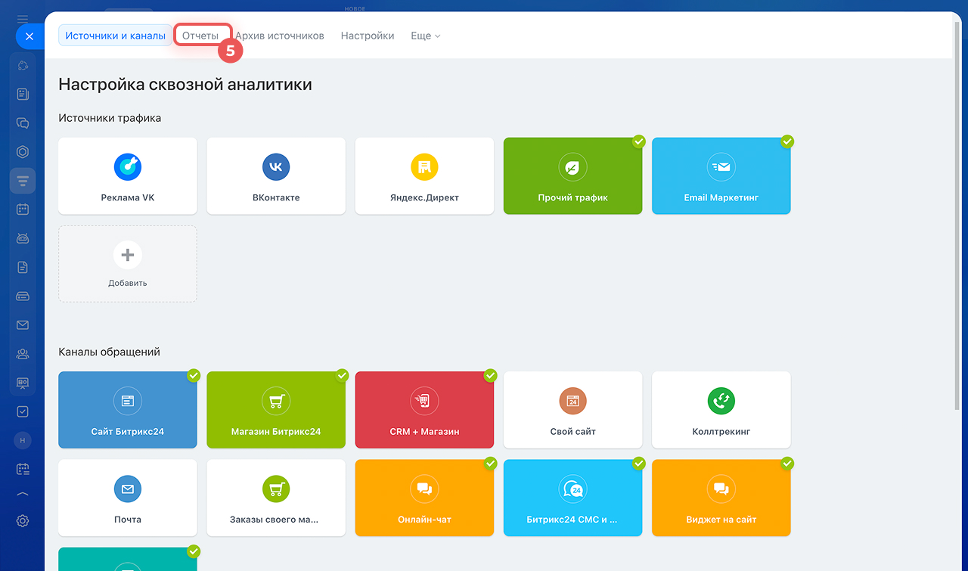Open the robot assistant icon in the sidebar
This screenshot has height=571, width=968.
pyautogui.click(x=23, y=238)
